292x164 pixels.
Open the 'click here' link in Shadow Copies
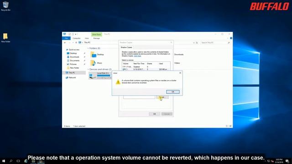[137, 56]
